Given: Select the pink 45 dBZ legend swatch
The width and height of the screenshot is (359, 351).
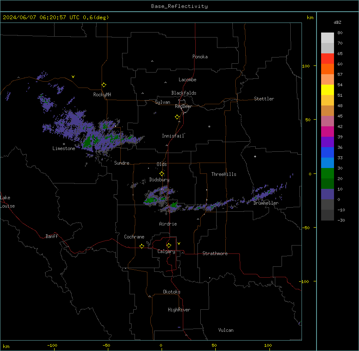Looking at the screenshot, I should (327, 121).
